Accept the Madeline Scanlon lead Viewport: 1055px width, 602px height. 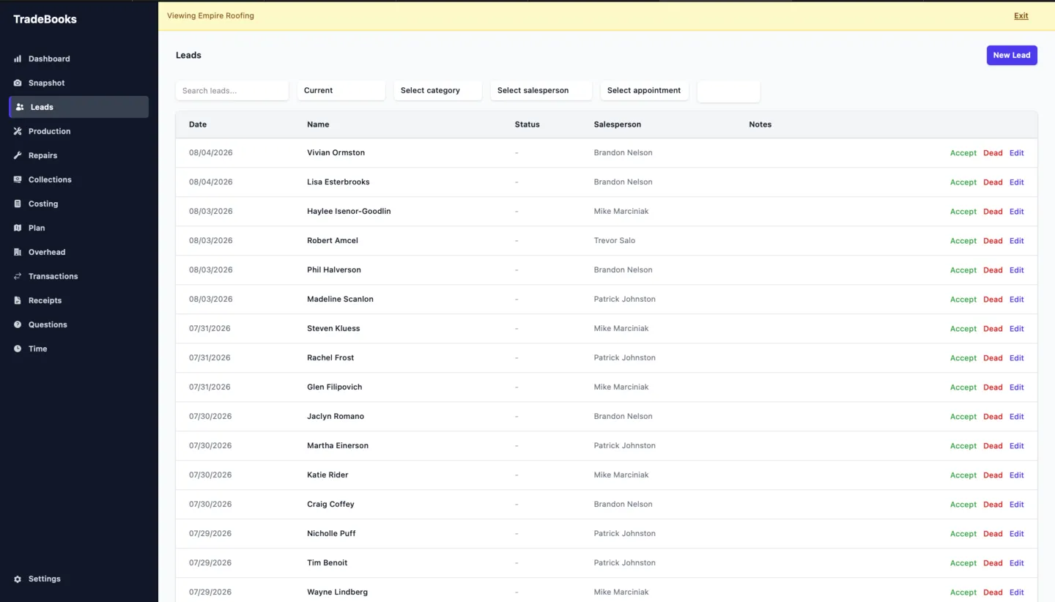pos(963,300)
